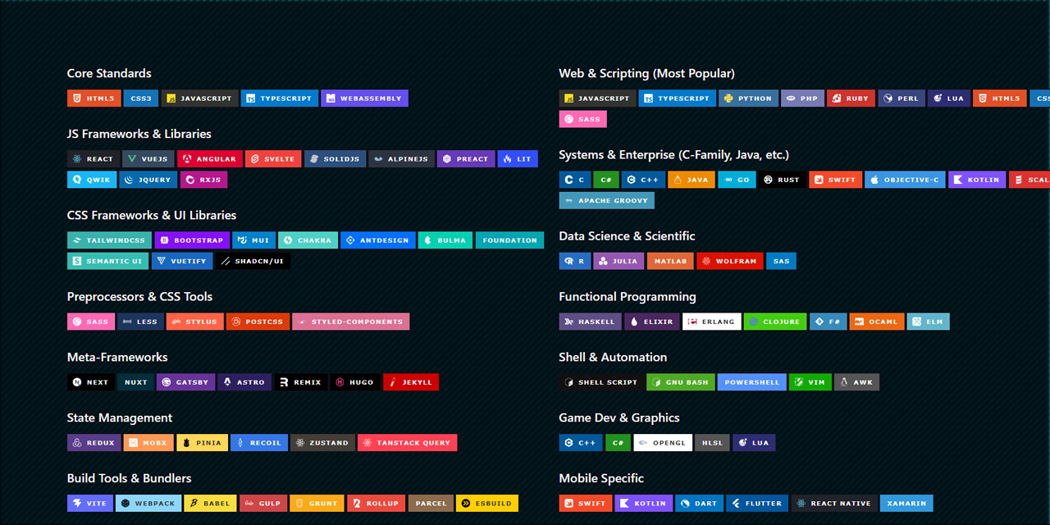1050x525 pixels.
Task: Click the CSS3 badge under Core Standards
Action: click(x=141, y=98)
